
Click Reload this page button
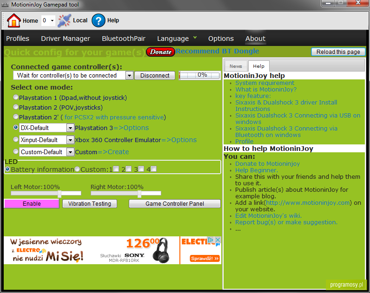coord(338,52)
